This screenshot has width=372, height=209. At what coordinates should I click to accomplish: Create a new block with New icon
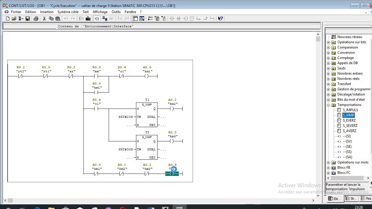pyautogui.click(x=8, y=19)
